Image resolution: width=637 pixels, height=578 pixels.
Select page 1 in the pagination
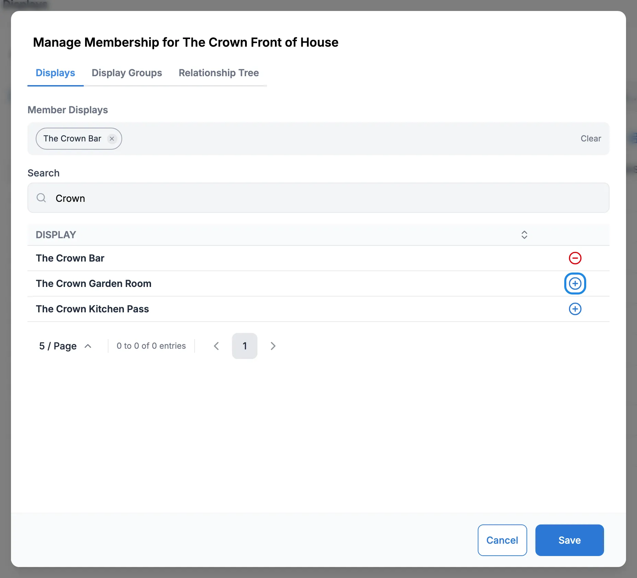(x=245, y=346)
